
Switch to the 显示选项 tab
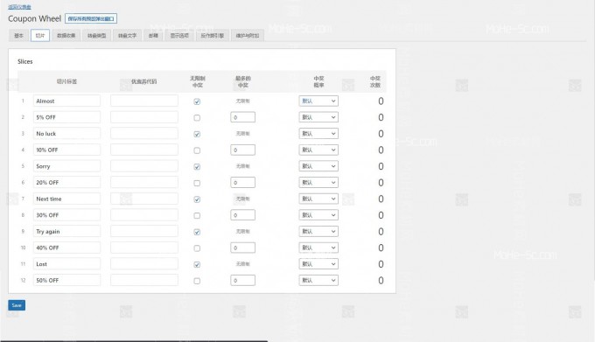tap(179, 36)
